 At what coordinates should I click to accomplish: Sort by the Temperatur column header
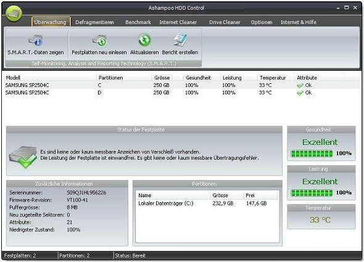click(276, 78)
